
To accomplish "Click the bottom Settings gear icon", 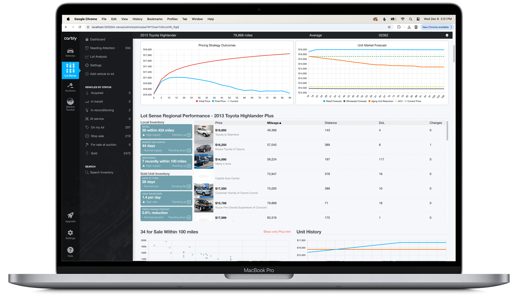I will (70, 234).
